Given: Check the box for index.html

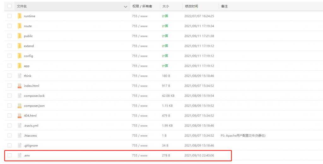Looking at the screenshot, I should pos(9,85).
